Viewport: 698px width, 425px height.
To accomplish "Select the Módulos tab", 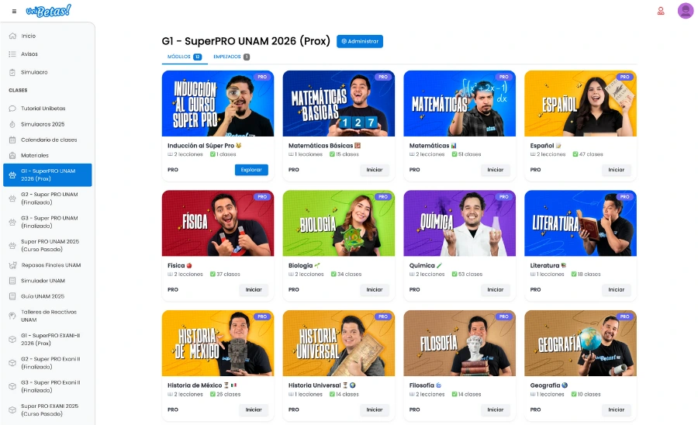I will (x=185, y=57).
